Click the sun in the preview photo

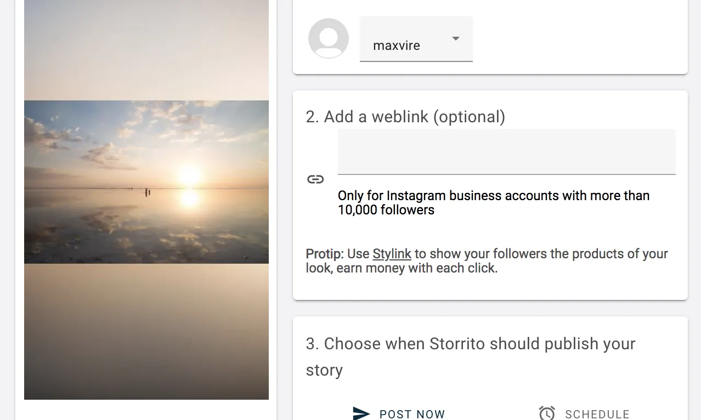point(189,175)
